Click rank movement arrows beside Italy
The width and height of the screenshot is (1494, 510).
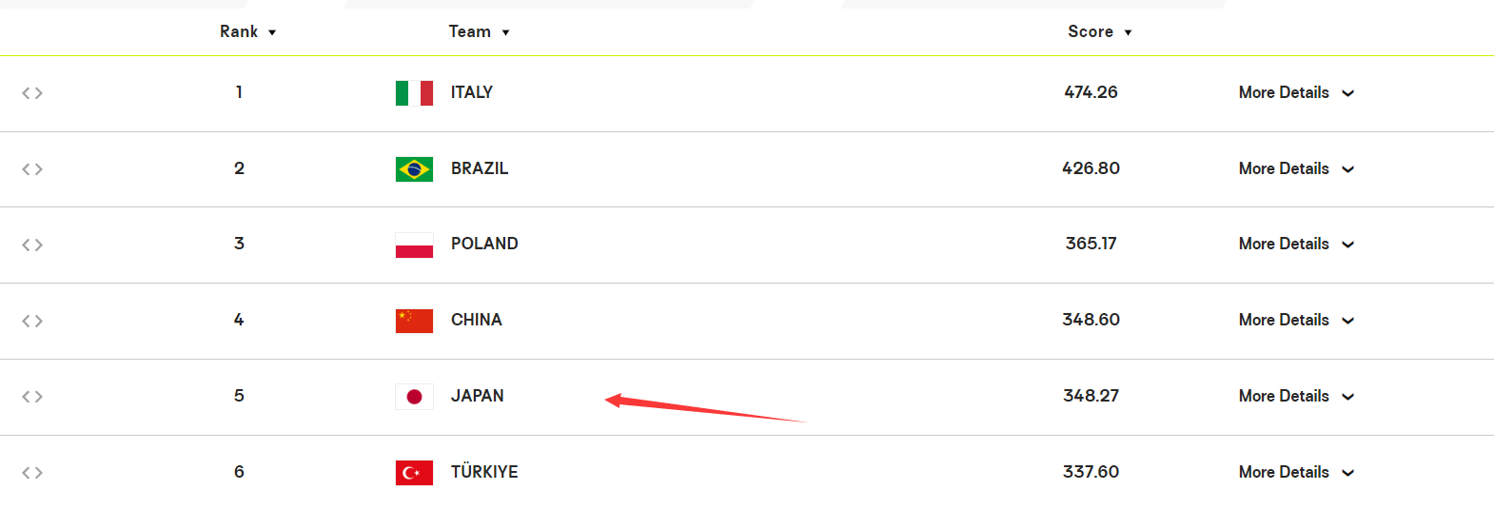click(x=32, y=93)
